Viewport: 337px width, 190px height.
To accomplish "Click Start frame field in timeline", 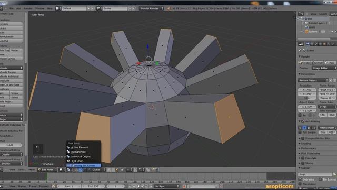I will 69,186.
